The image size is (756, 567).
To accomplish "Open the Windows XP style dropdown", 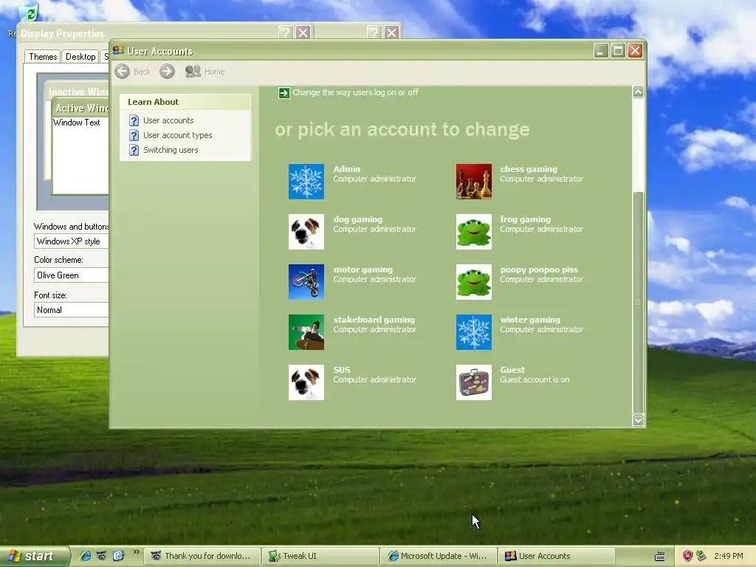I will [72, 241].
